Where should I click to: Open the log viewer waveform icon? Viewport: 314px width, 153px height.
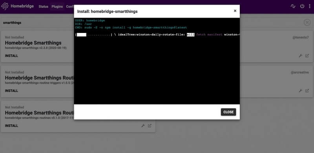[x=293, y=6]
